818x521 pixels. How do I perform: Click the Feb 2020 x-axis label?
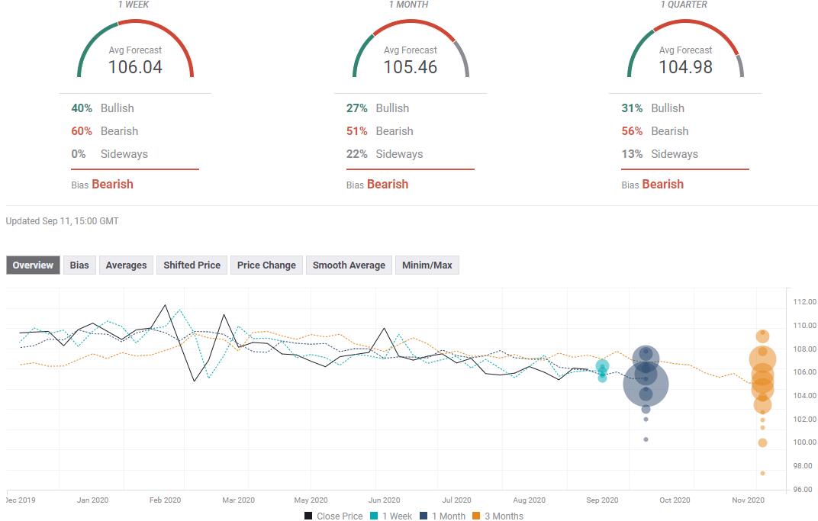pos(165,500)
